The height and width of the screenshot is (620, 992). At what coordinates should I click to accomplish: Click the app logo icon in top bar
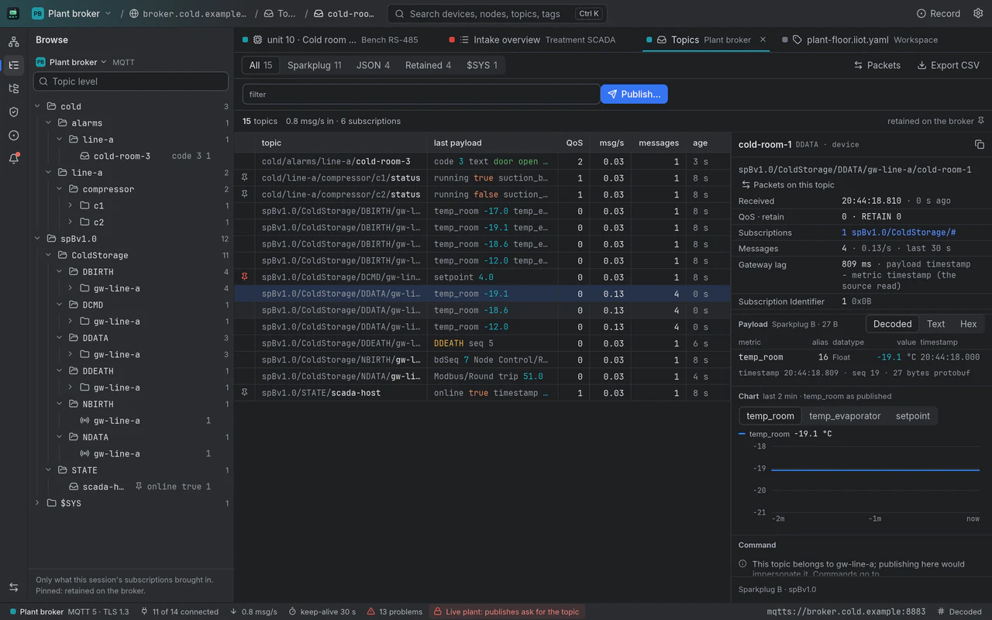[x=13, y=13]
